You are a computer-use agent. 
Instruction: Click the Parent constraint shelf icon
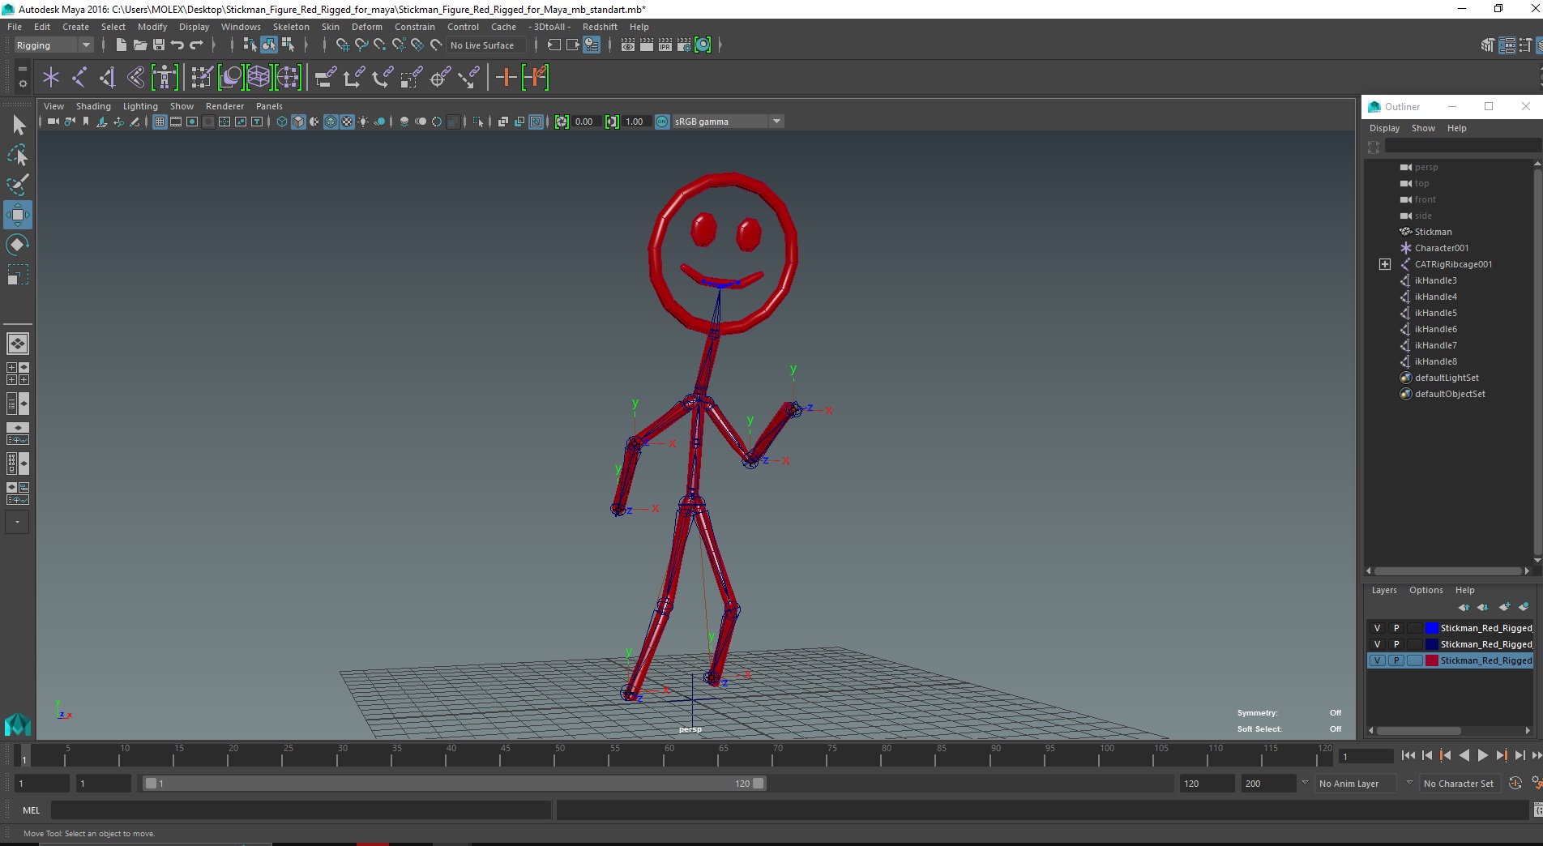[x=324, y=78]
